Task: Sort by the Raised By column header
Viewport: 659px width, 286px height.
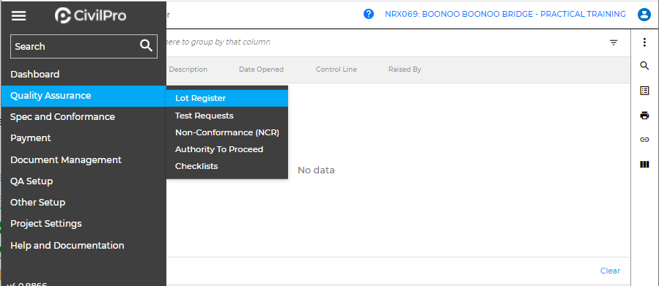Action: tap(405, 69)
